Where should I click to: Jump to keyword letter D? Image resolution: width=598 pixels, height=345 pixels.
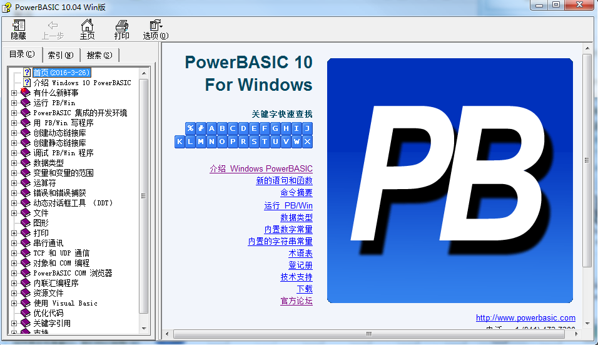tap(243, 128)
